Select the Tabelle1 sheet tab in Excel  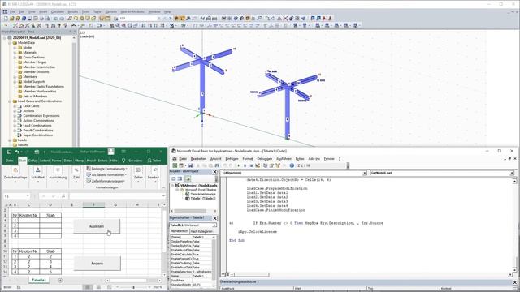point(39,281)
